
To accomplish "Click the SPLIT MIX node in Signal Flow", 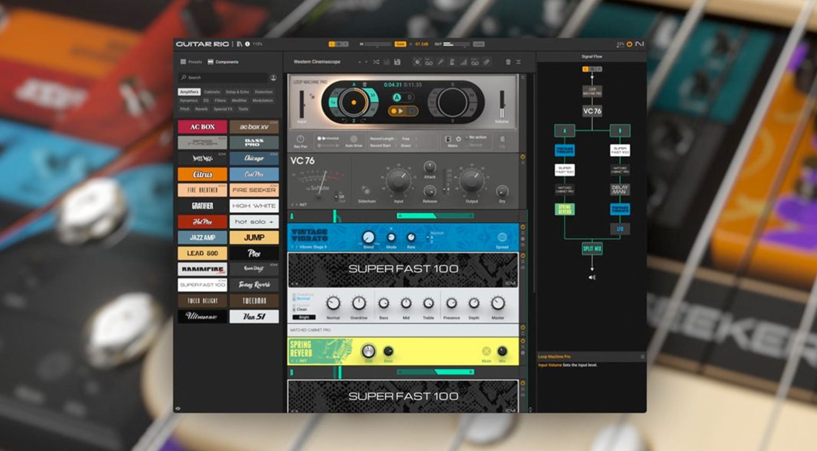I will tap(592, 250).
